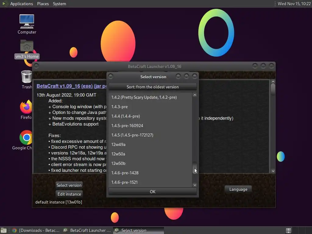Screen dimensions: 312x234
Task: Open the Applications menu
Action: [22, 4]
